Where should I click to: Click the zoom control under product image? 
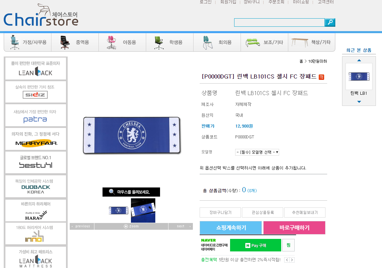[131, 226]
